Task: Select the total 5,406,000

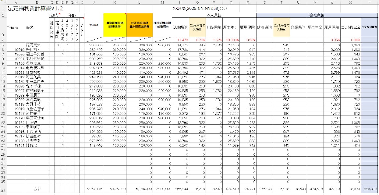Action: 115,188
